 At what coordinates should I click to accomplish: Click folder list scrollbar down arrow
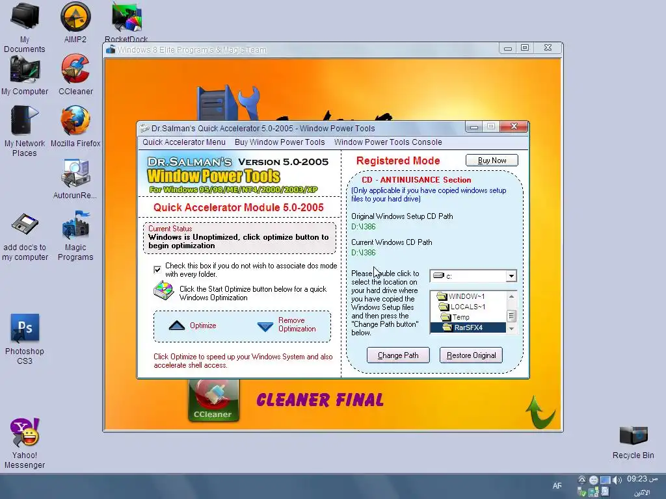point(511,328)
